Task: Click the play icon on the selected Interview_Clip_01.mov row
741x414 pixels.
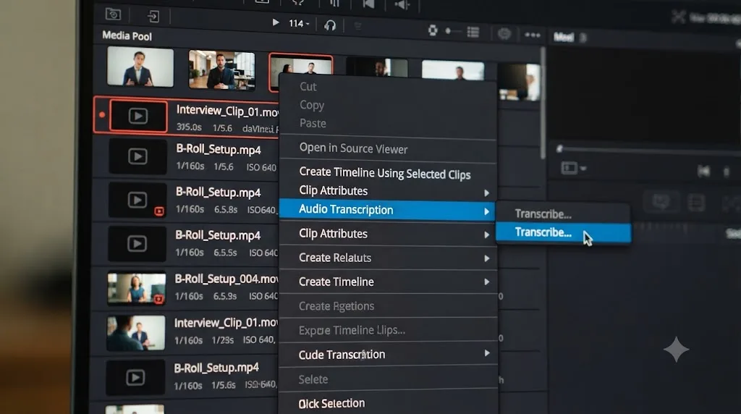Action: click(x=138, y=116)
